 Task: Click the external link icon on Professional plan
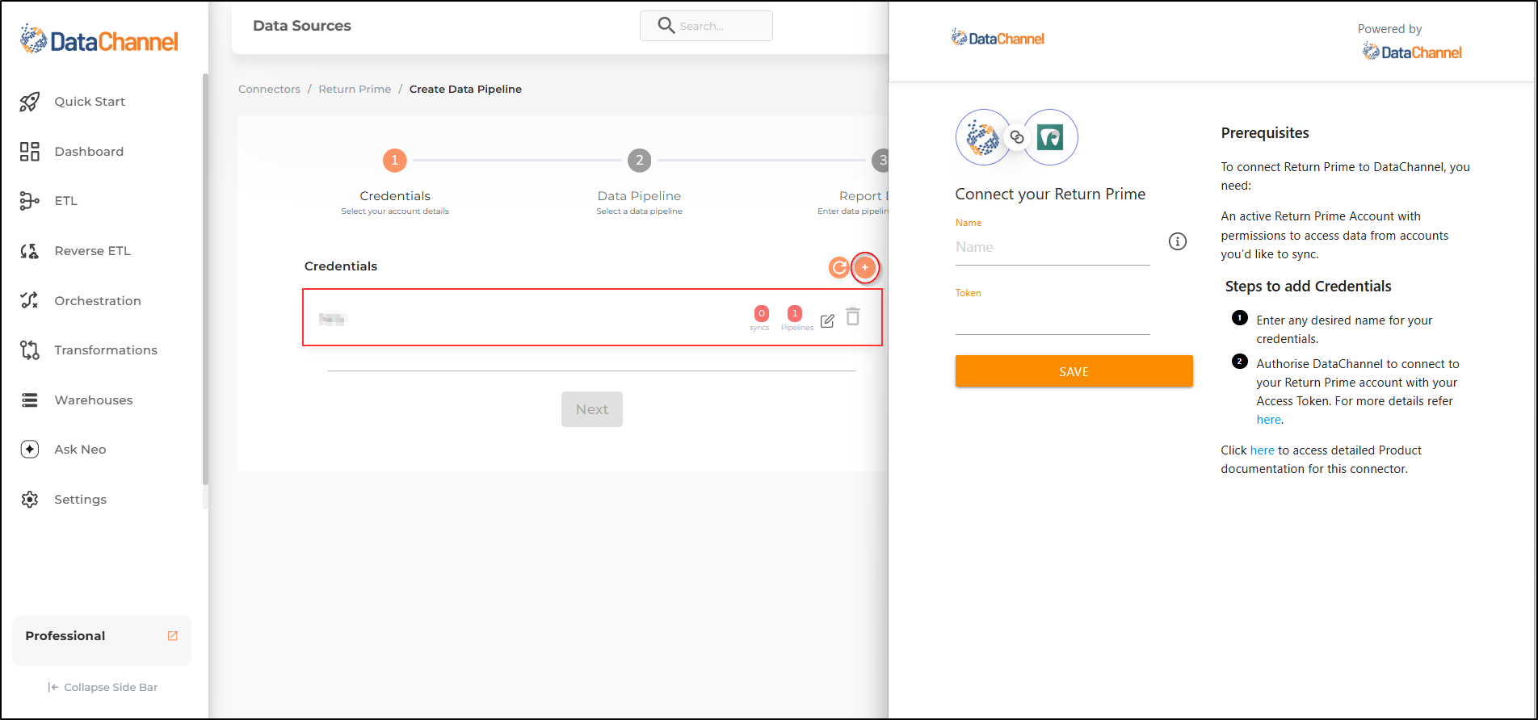tap(173, 636)
